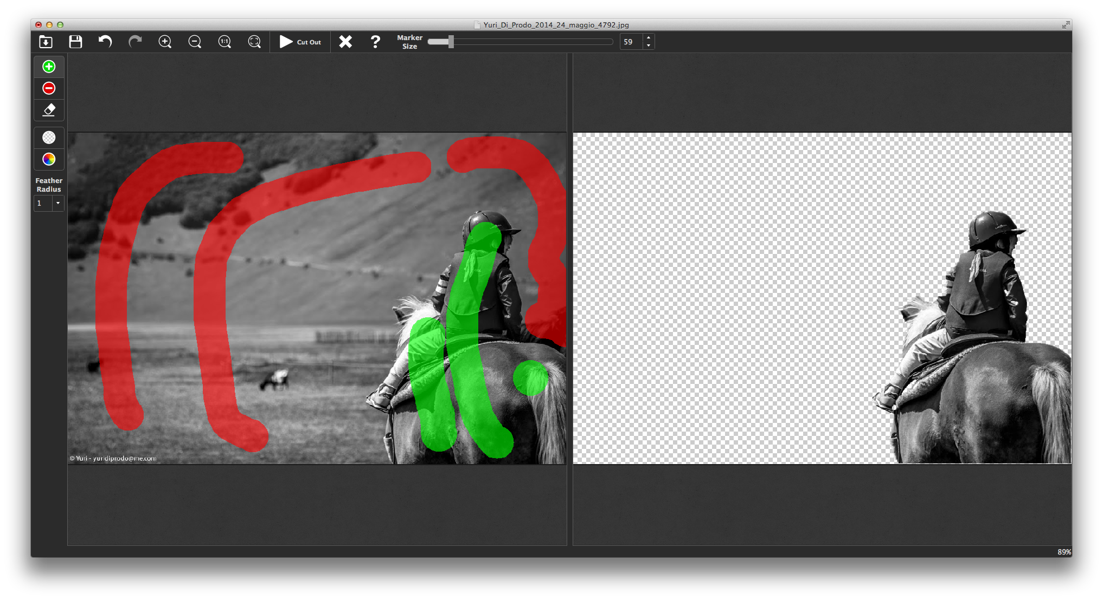Undo the last marker stroke
This screenshot has width=1103, height=600.
(x=105, y=42)
